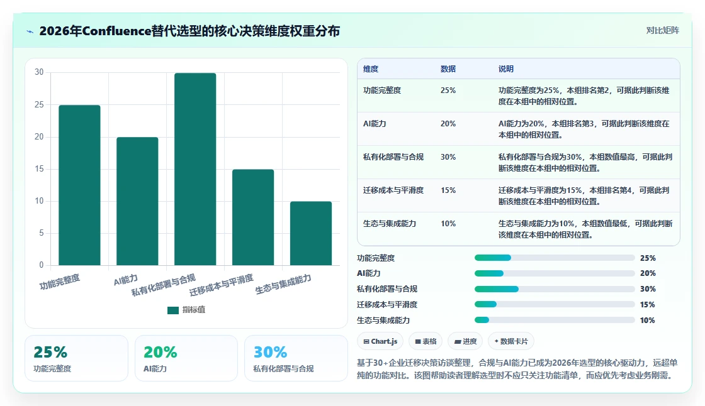The height and width of the screenshot is (406, 705).
Task: Click the 功能完整度 25% progress bar
Action: [x=555, y=258]
